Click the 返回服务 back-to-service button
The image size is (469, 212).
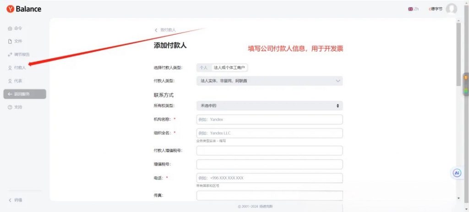coord(24,94)
